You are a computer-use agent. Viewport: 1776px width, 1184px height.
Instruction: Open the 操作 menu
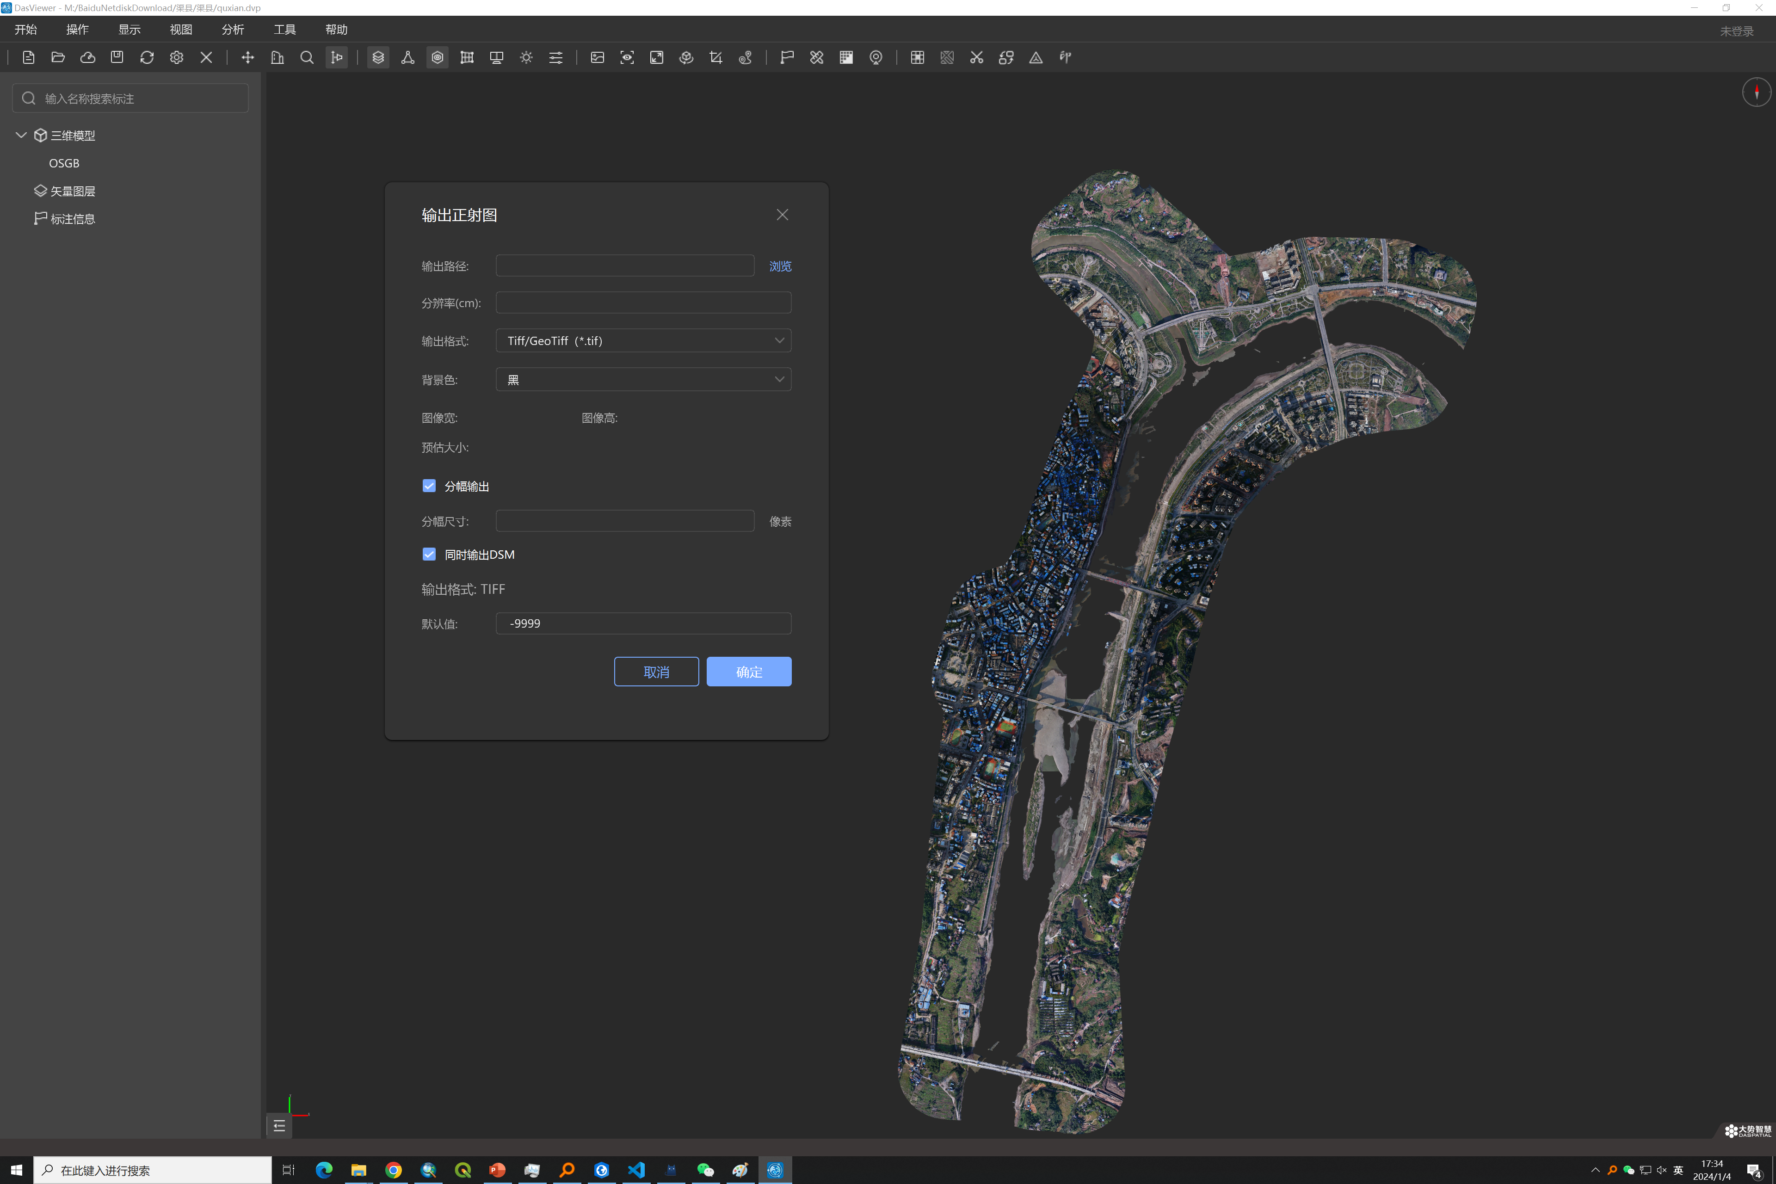click(78, 30)
